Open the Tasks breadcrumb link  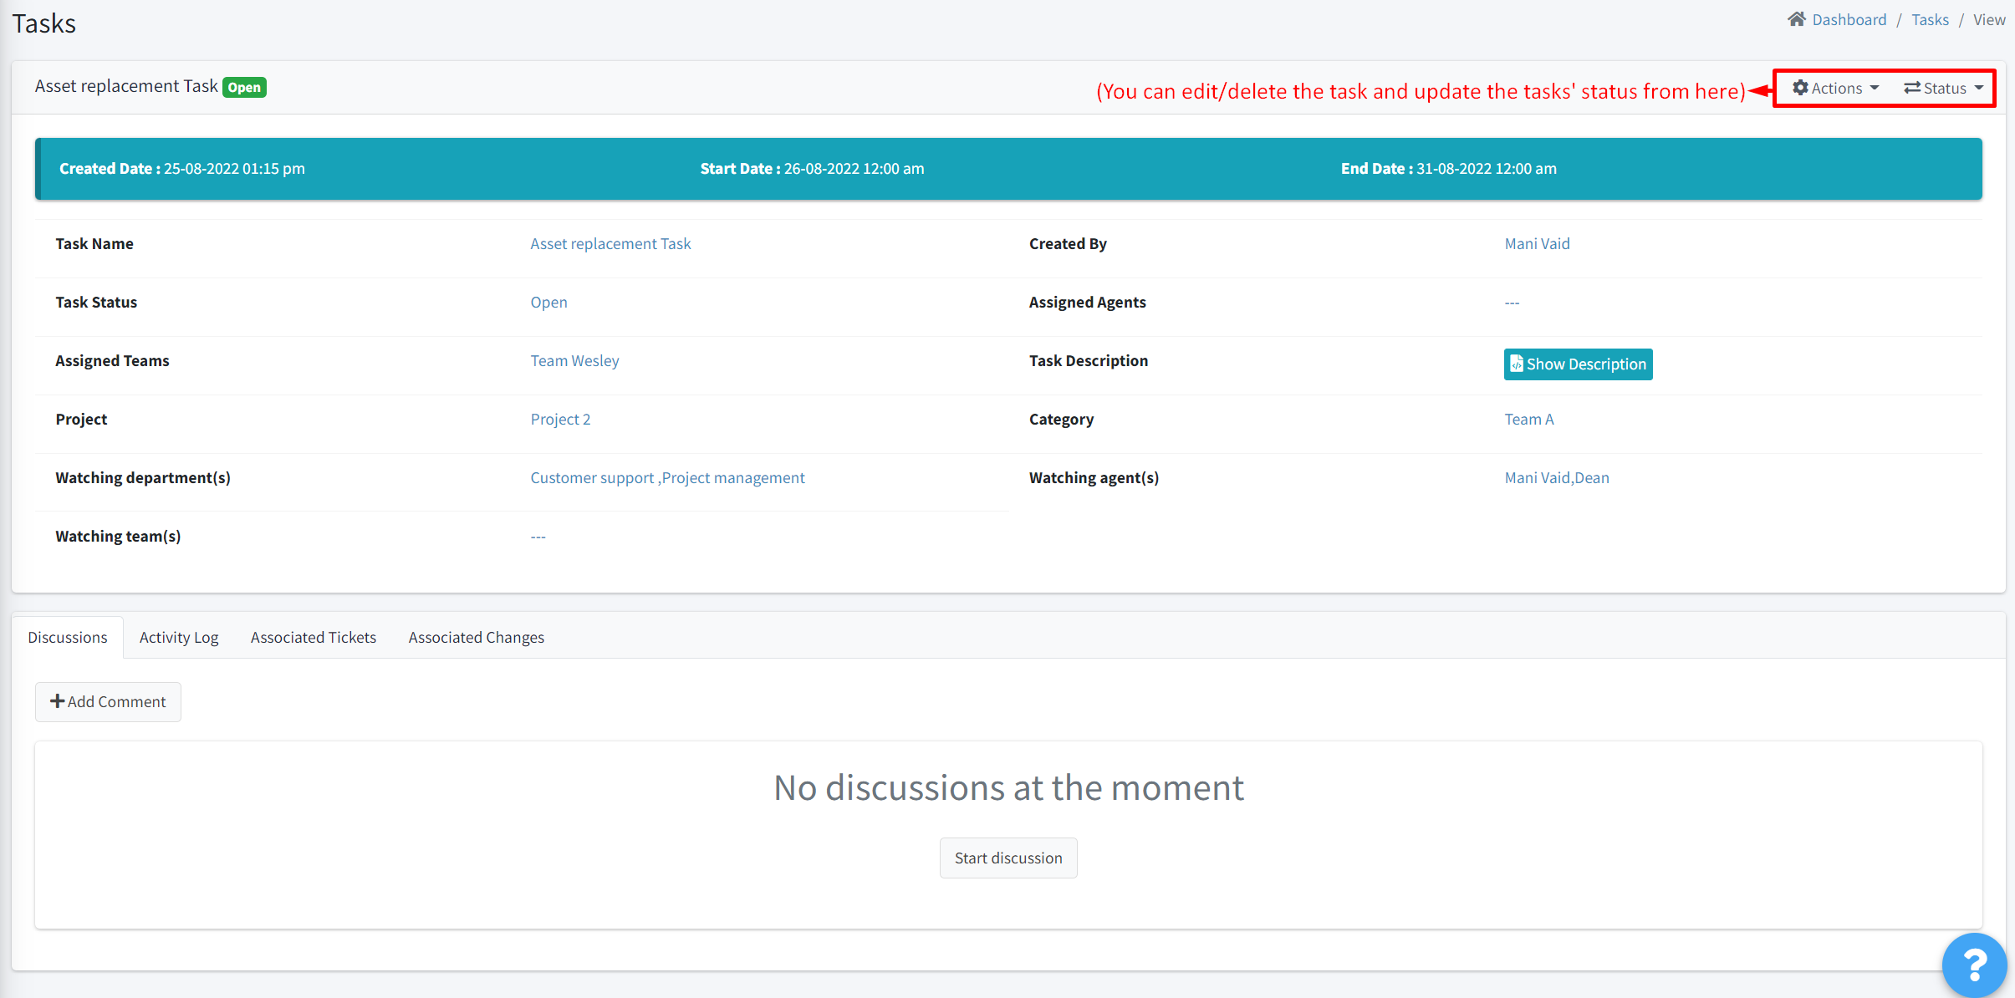coord(1930,18)
